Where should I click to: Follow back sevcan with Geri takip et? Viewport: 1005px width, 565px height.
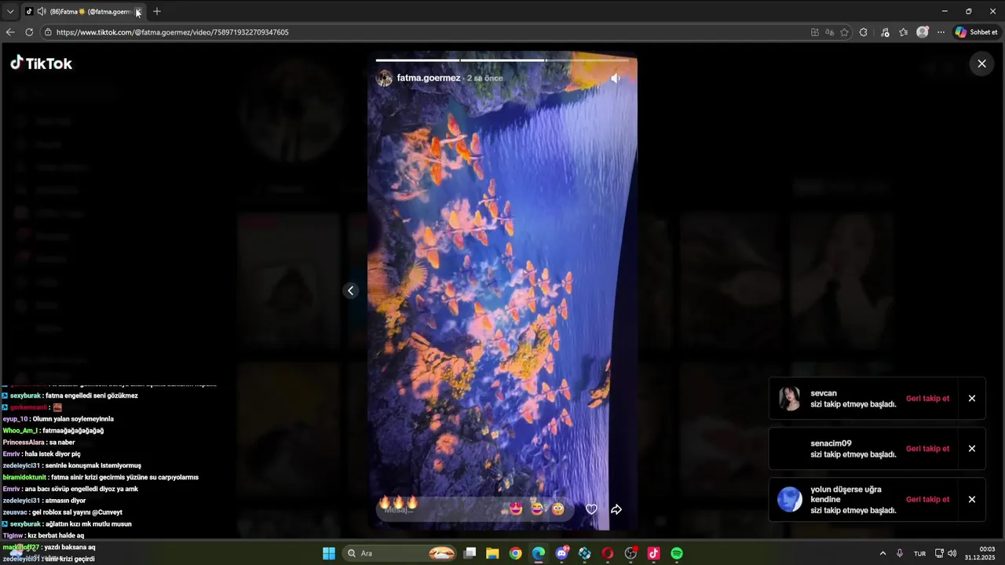click(927, 399)
